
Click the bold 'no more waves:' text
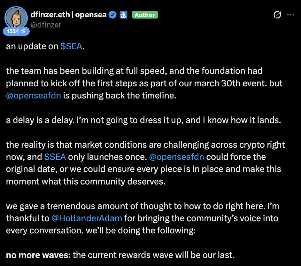click(x=38, y=255)
